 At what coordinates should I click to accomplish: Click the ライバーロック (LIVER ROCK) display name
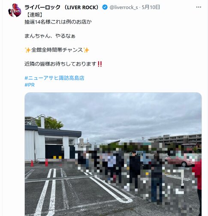(x=62, y=7)
